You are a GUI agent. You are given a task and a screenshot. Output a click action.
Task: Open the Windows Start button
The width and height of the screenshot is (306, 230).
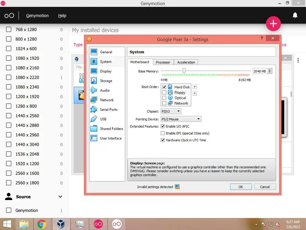tap(7, 224)
